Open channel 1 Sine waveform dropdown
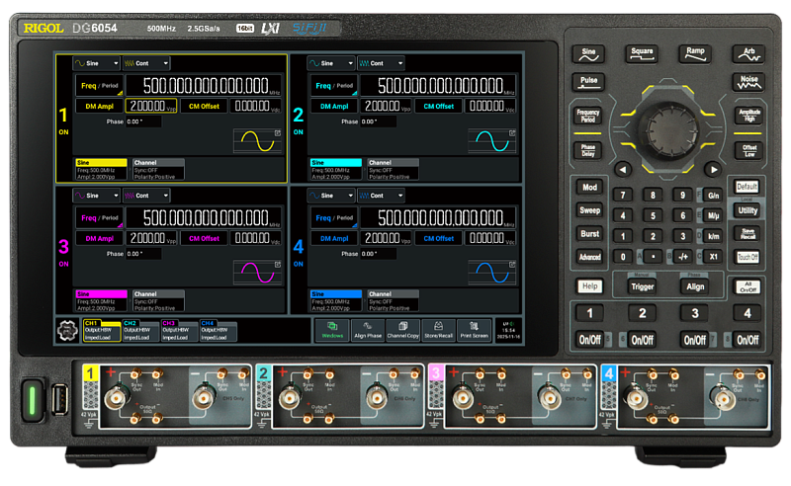This screenshot has height=486, width=791. [96, 63]
